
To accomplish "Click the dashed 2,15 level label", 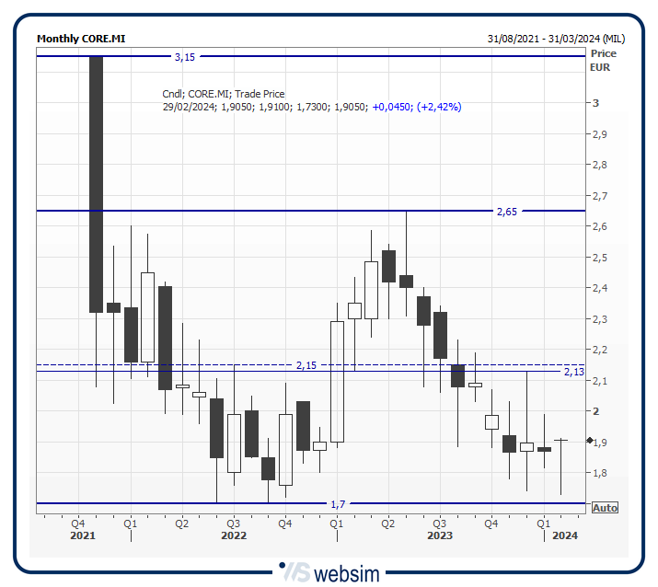I will click(306, 365).
